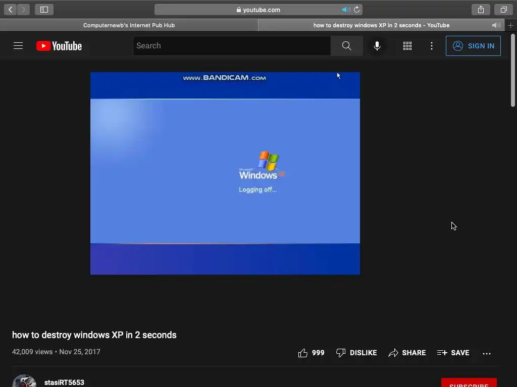The width and height of the screenshot is (517, 387).
Task: Click SAVE to add to playlist
Action: click(x=453, y=353)
